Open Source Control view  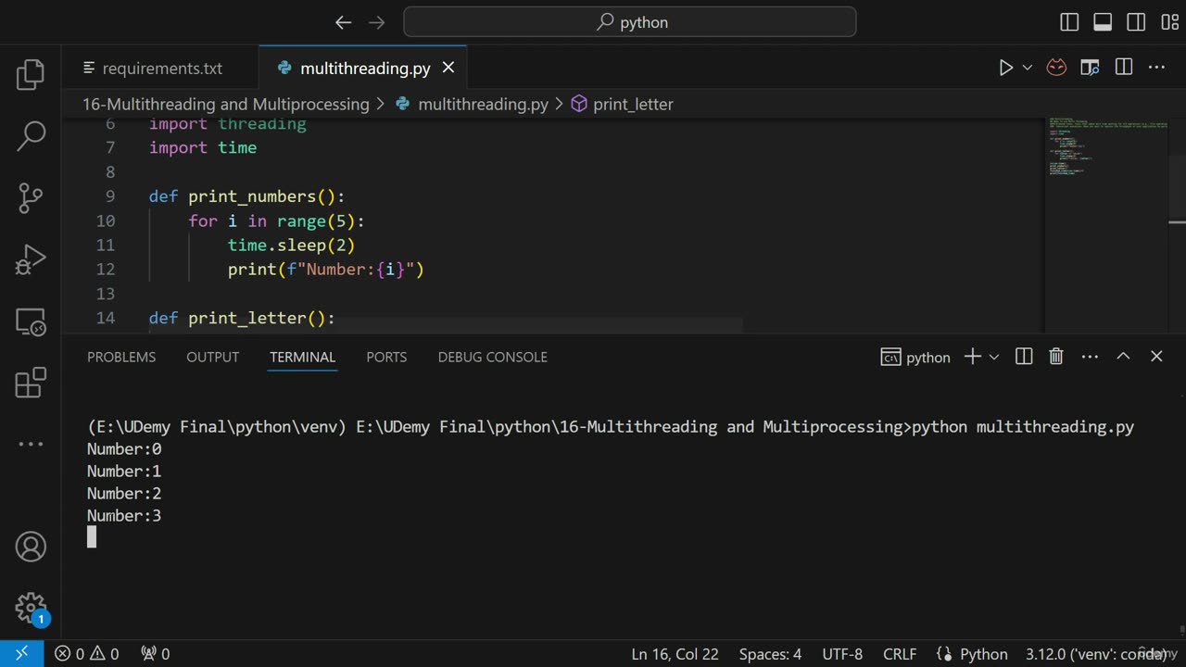(31, 197)
